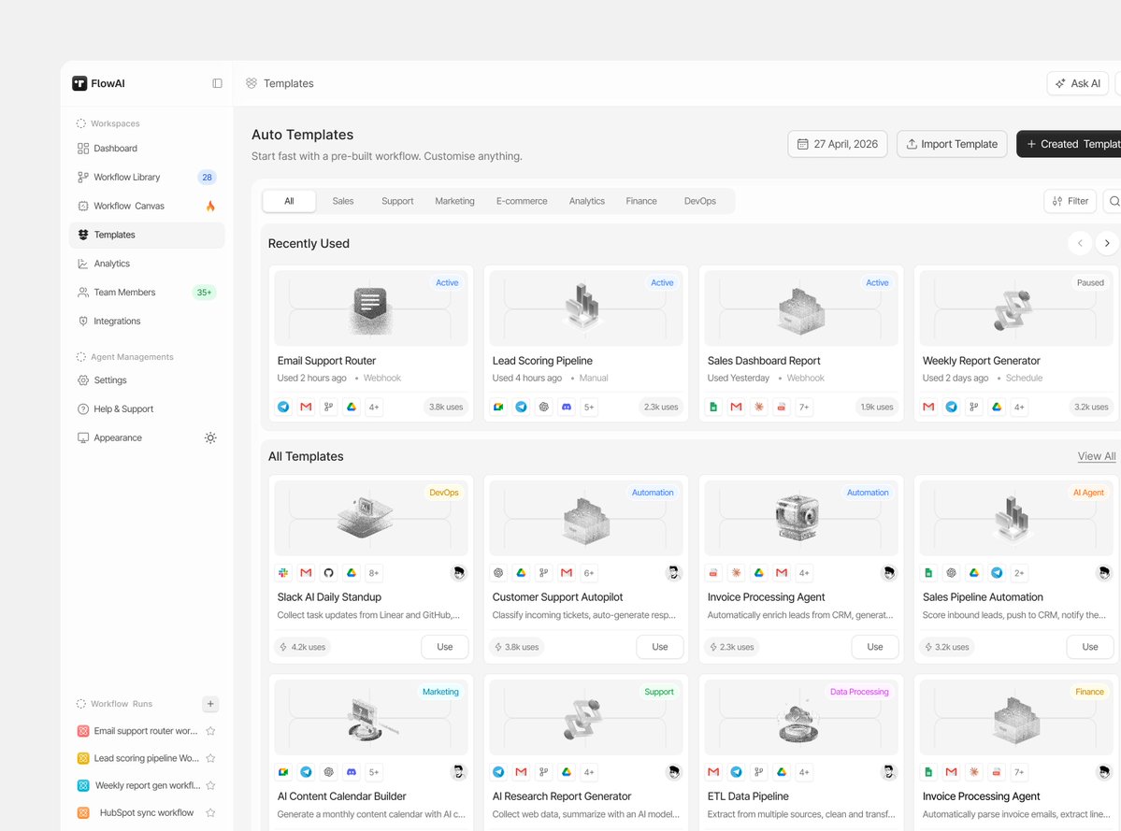The image size is (1121, 831).
Task: Select the Marketing category tab
Action: tap(454, 202)
